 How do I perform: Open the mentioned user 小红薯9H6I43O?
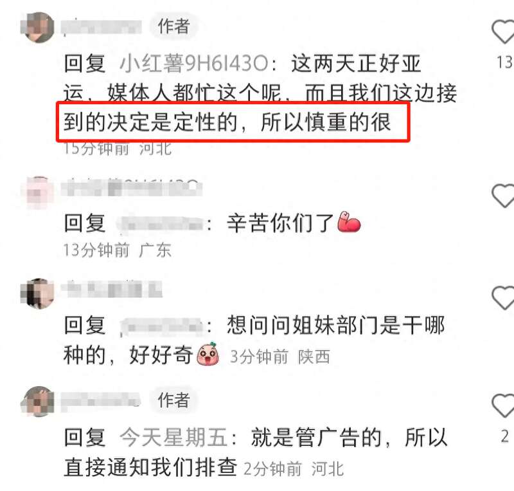coord(194,64)
